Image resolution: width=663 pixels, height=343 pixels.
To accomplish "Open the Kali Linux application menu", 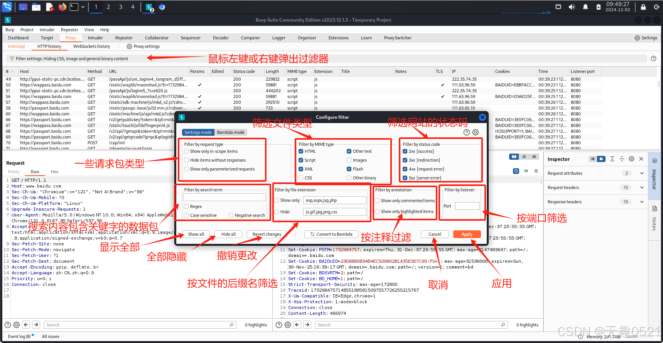I will (7, 7).
